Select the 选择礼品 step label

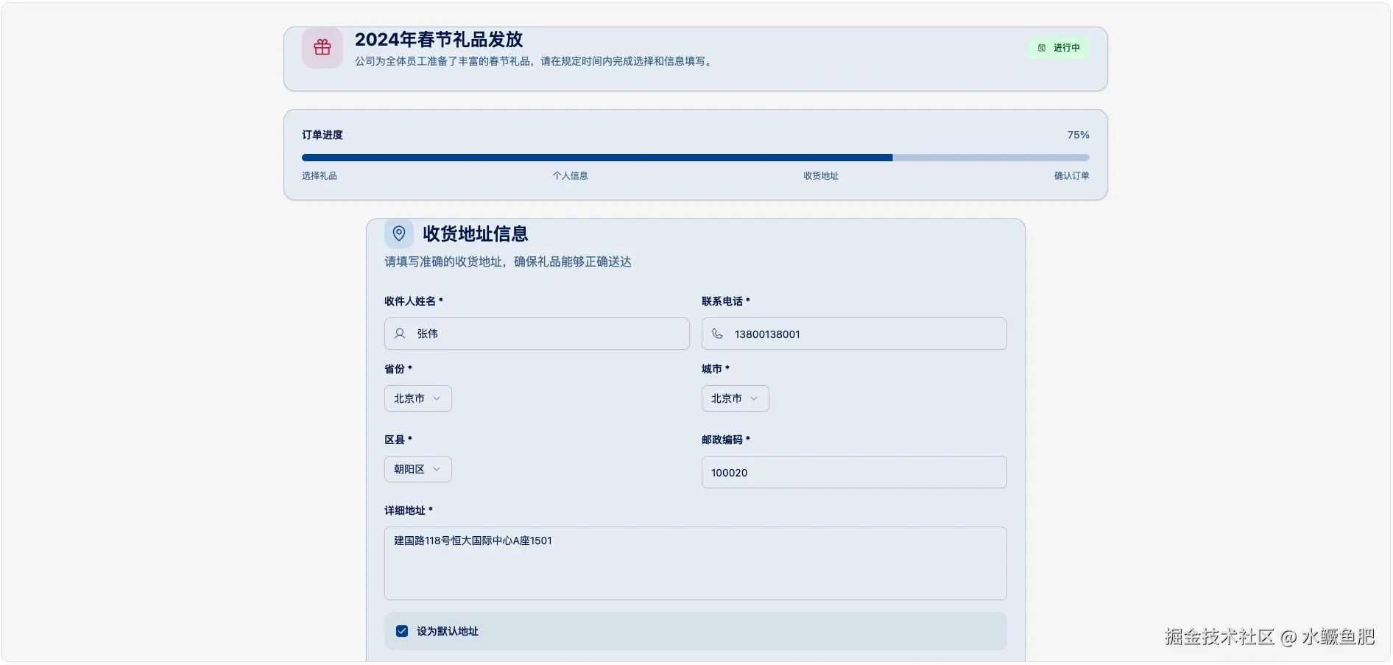click(x=319, y=176)
